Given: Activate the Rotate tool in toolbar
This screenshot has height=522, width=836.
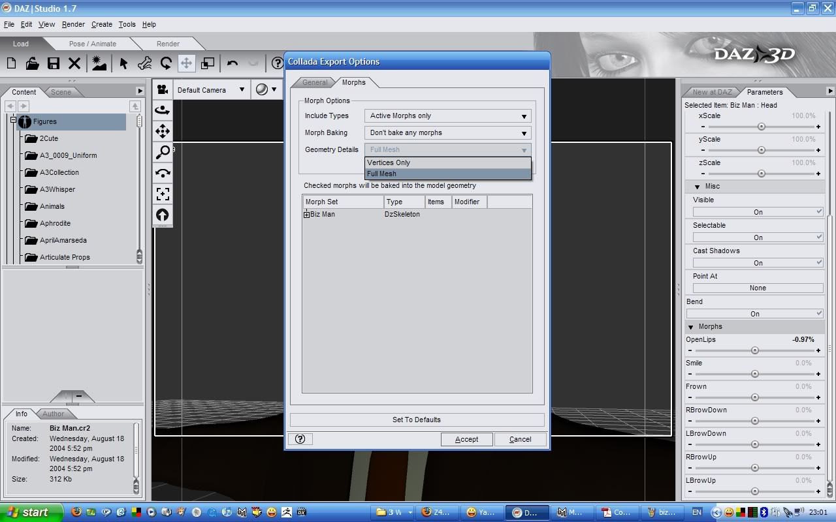Looking at the screenshot, I should coord(166,63).
